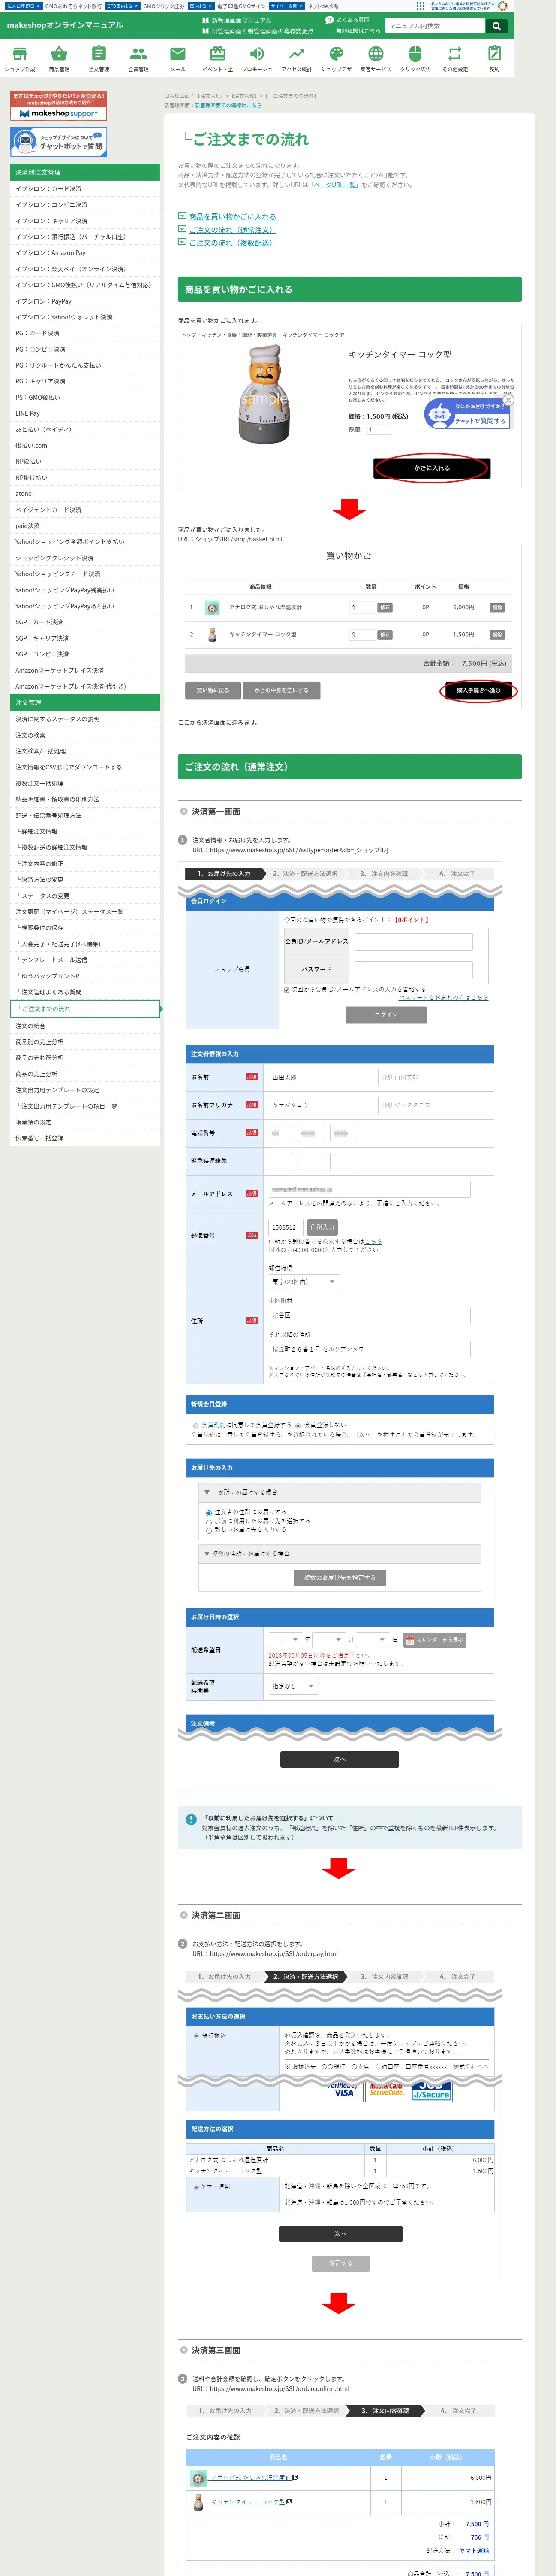Select イプシロン：カード決済 in sidebar
This screenshot has width=556, height=2576.
[x=85, y=188]
